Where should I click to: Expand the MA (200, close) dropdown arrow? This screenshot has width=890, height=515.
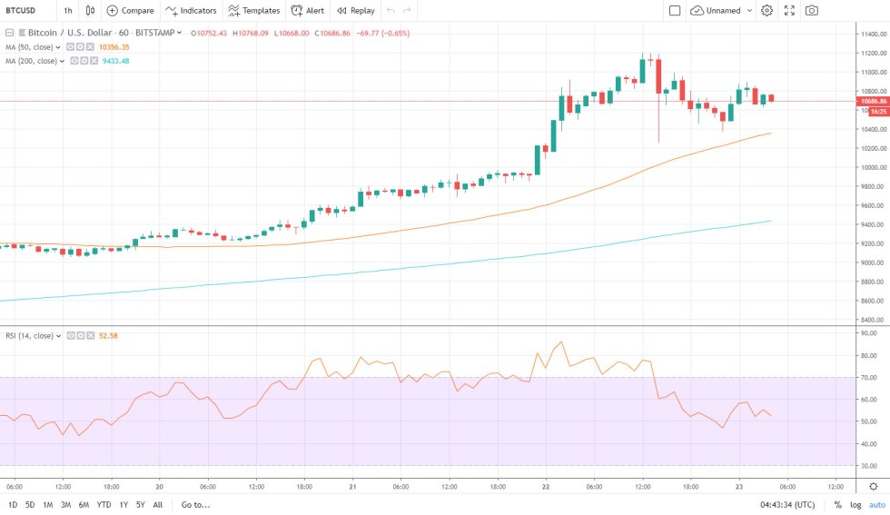62,61
